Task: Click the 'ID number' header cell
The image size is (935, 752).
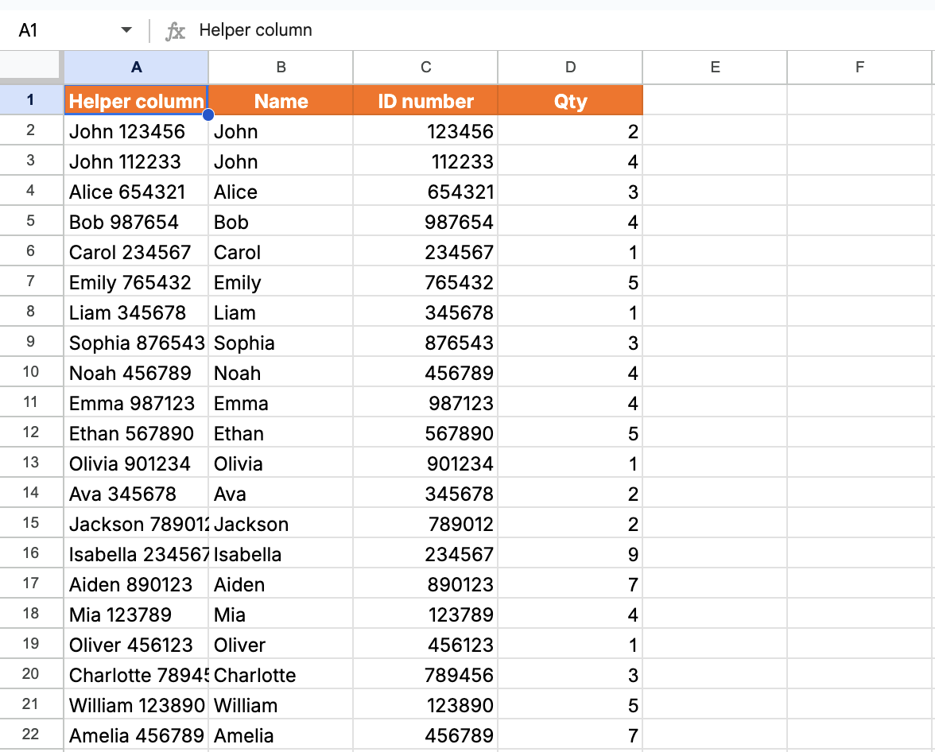Action: coord(425,101)
